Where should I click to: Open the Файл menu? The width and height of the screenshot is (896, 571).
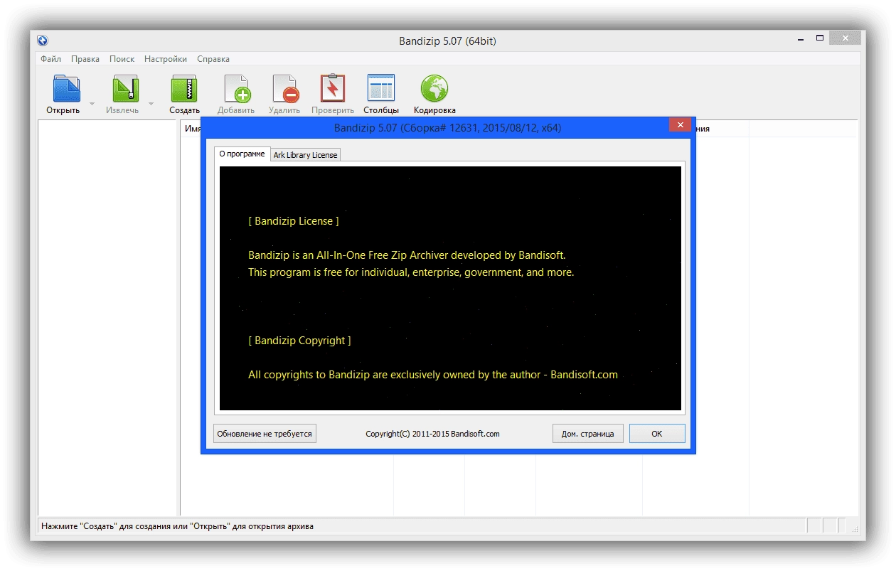tap(50, 59)
